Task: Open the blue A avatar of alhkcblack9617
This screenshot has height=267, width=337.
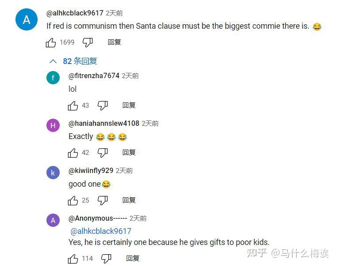Action: coord(27,19)
